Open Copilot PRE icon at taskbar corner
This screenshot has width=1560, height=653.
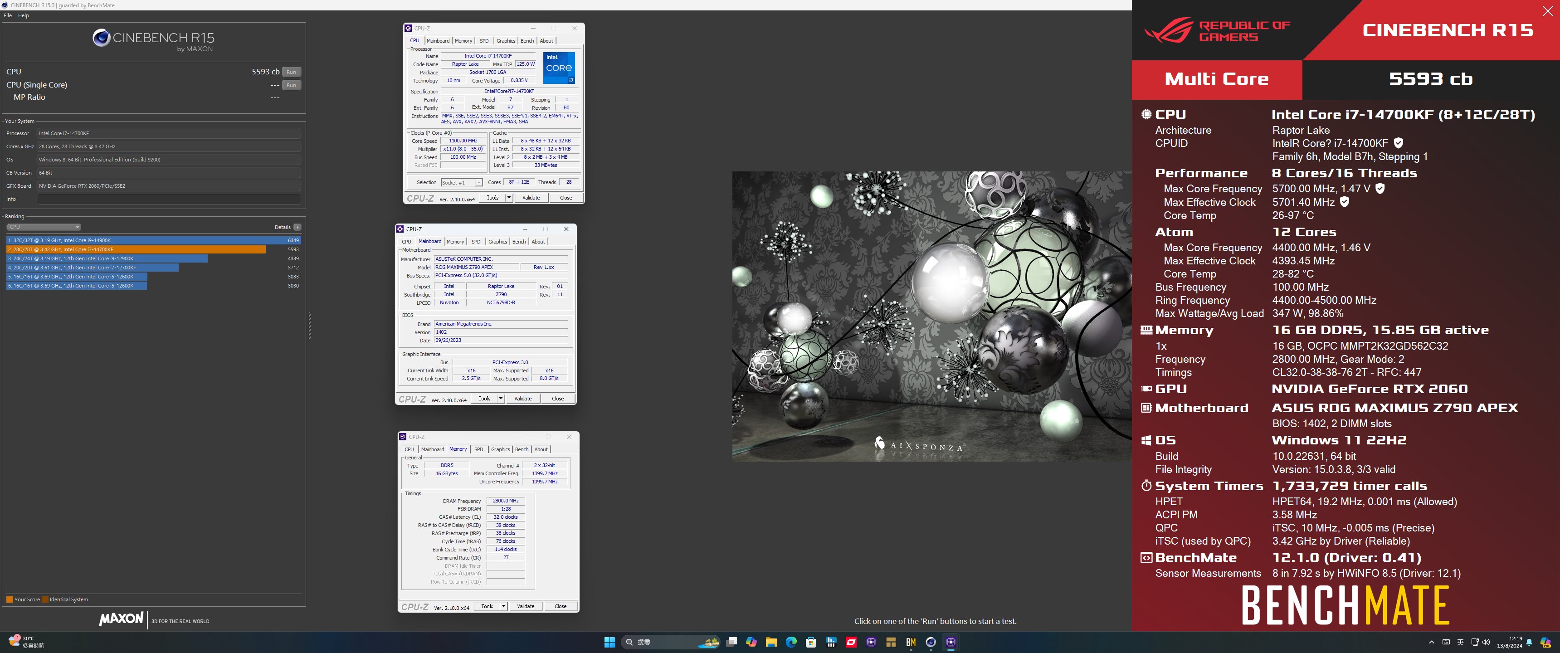click(1545, 642)
